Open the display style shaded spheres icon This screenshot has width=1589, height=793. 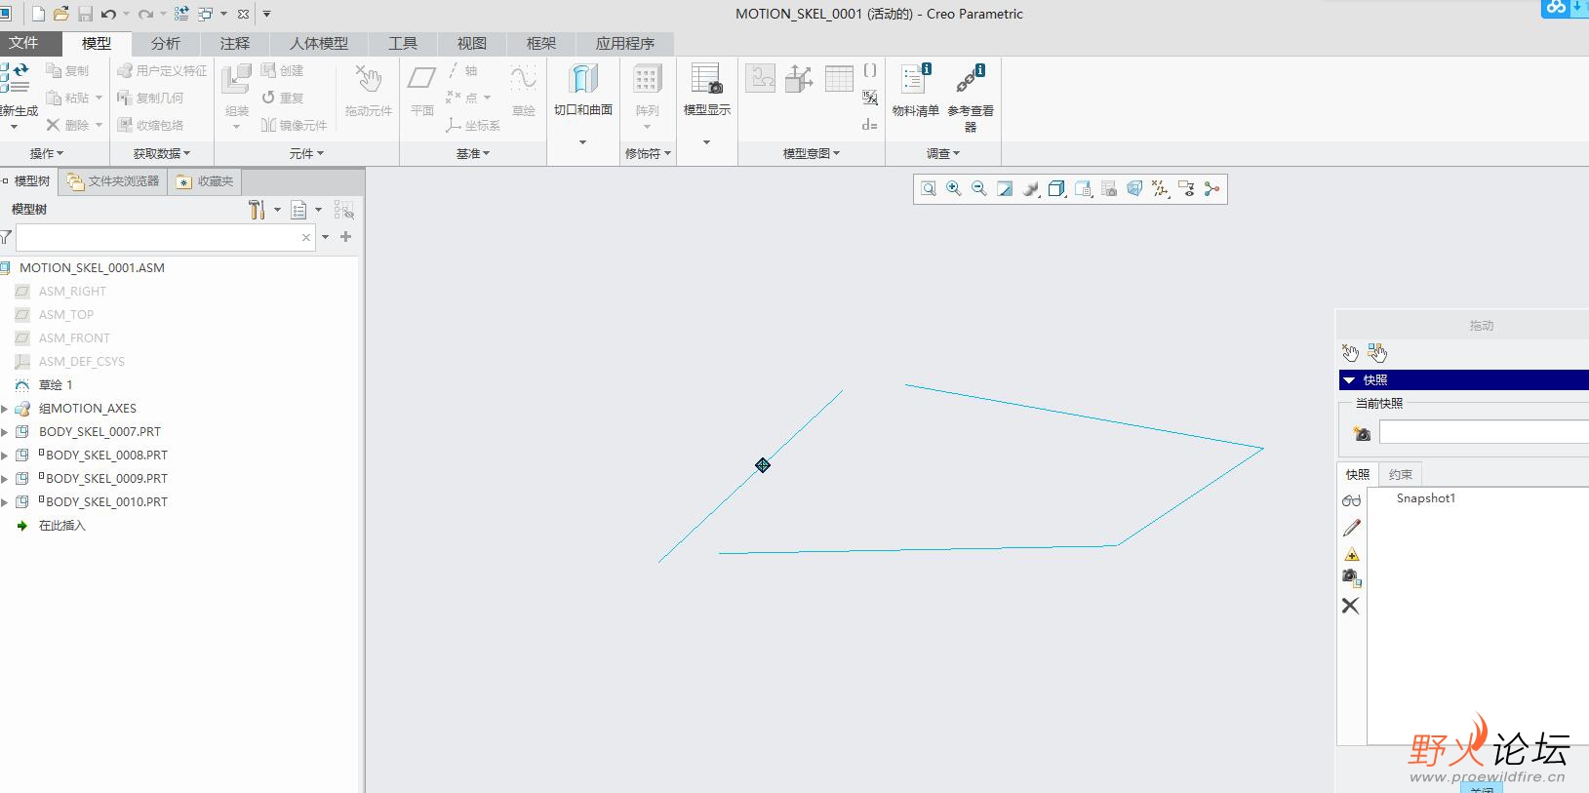1031,189
